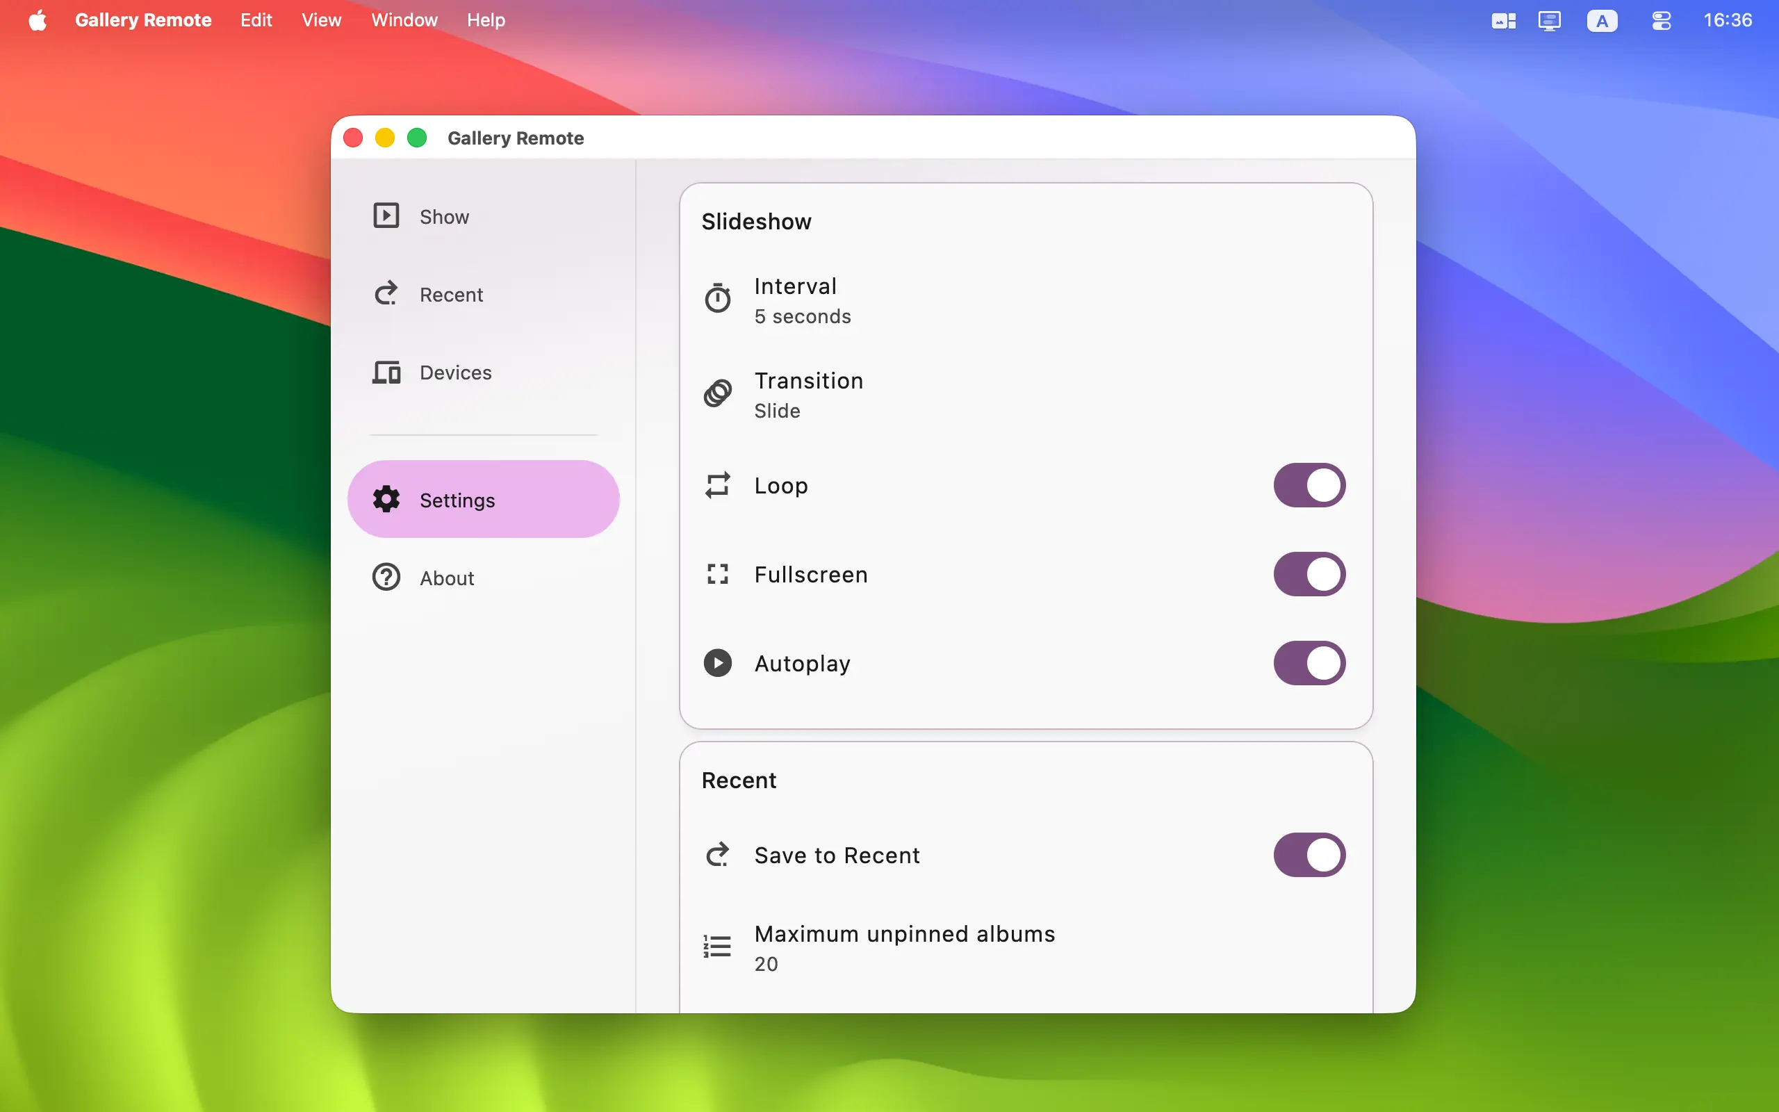Click the Show play-box icon in sidebar
The width and height of the screenshot is (1779, 1112).
386,215
